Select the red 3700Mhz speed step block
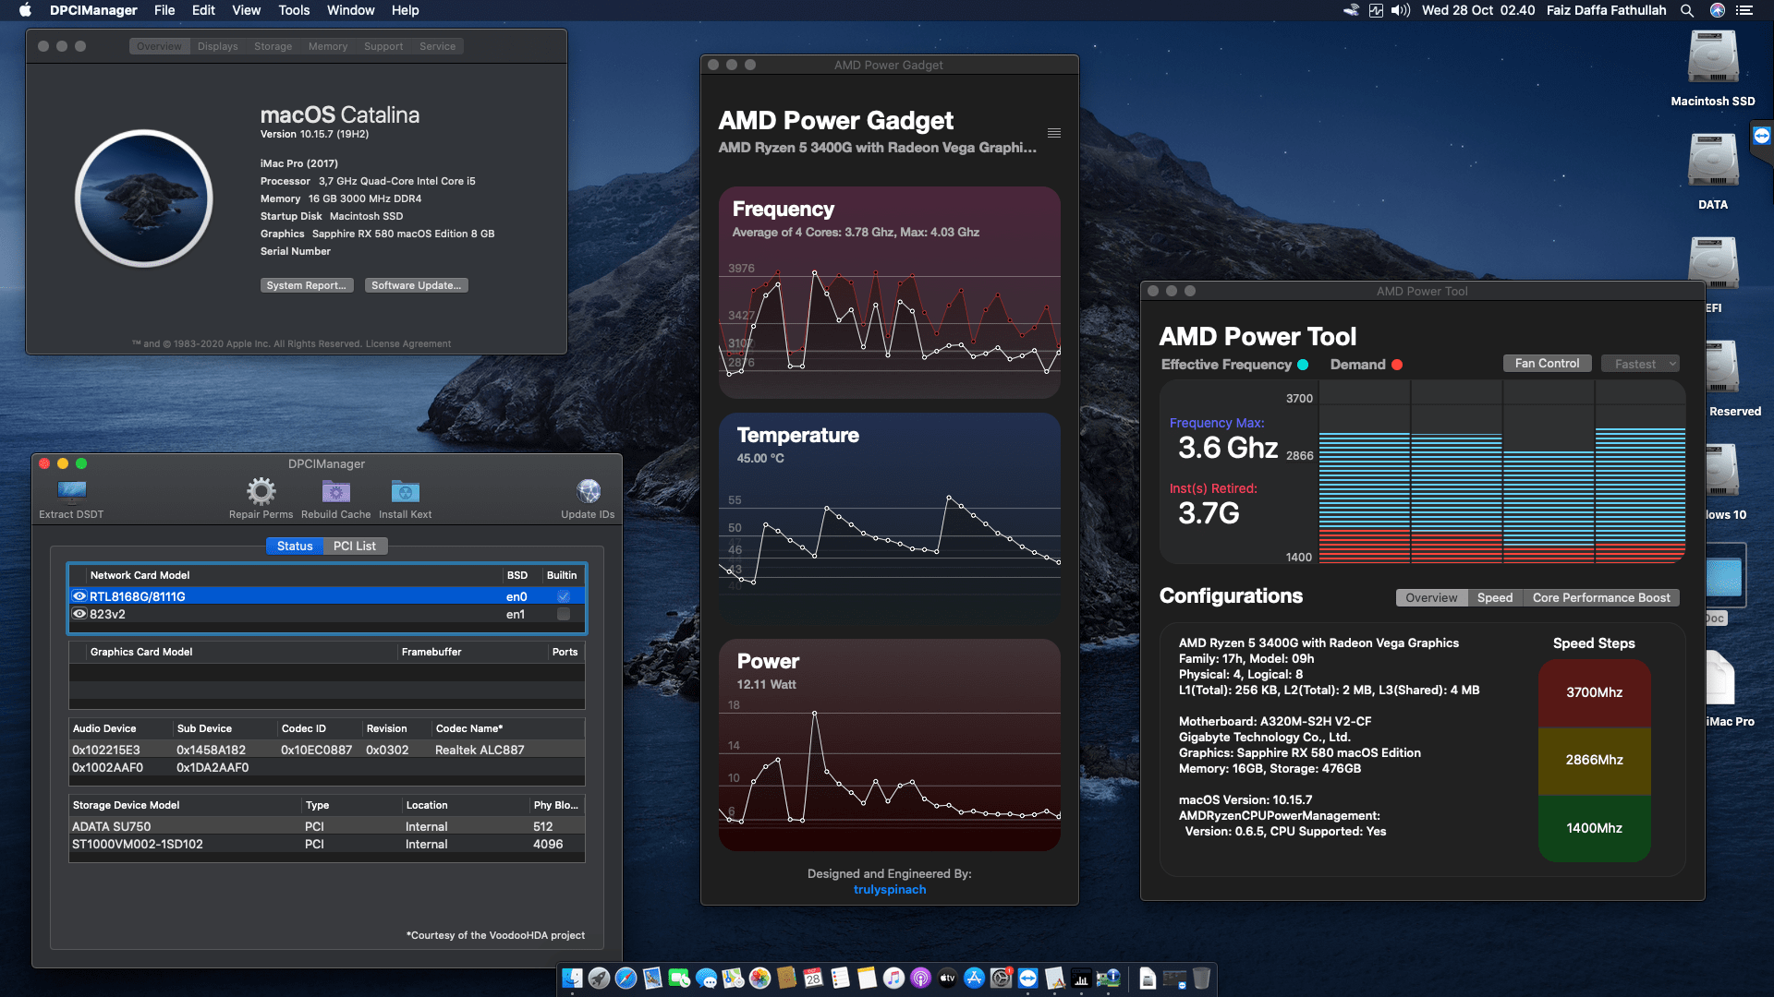This screenshot has width=1774, height=997. 1594,693
